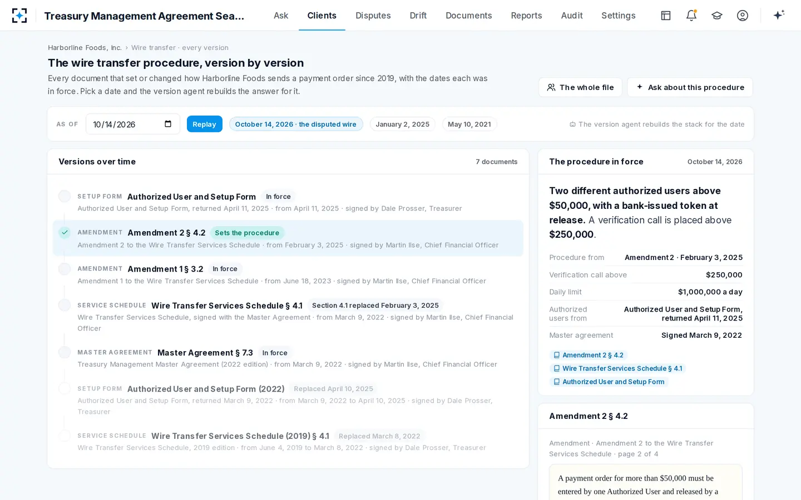Click the "Section 4.1 replaced February 3, 2025" badge

pyautogui.click(x=375, y=305)
